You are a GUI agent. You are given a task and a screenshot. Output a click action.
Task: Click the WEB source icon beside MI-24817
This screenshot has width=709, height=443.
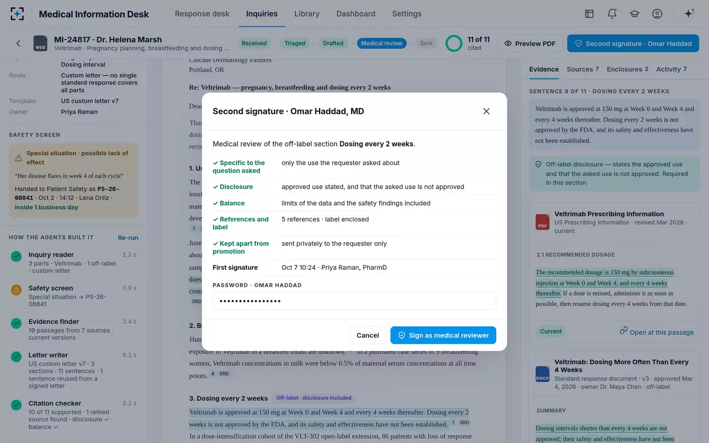click(x=40, y=43)
